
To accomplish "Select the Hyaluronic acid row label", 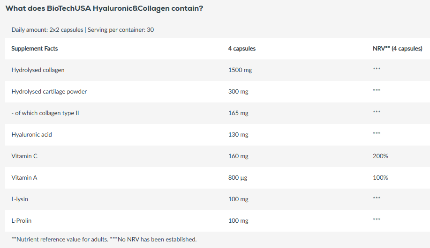I will pyautogui.click(x=31, y=135).
